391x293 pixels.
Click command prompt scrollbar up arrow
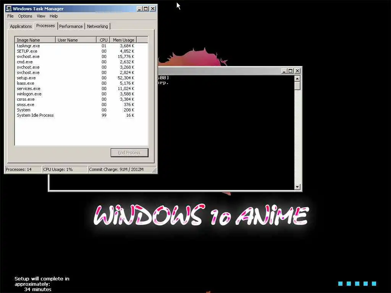297,79
